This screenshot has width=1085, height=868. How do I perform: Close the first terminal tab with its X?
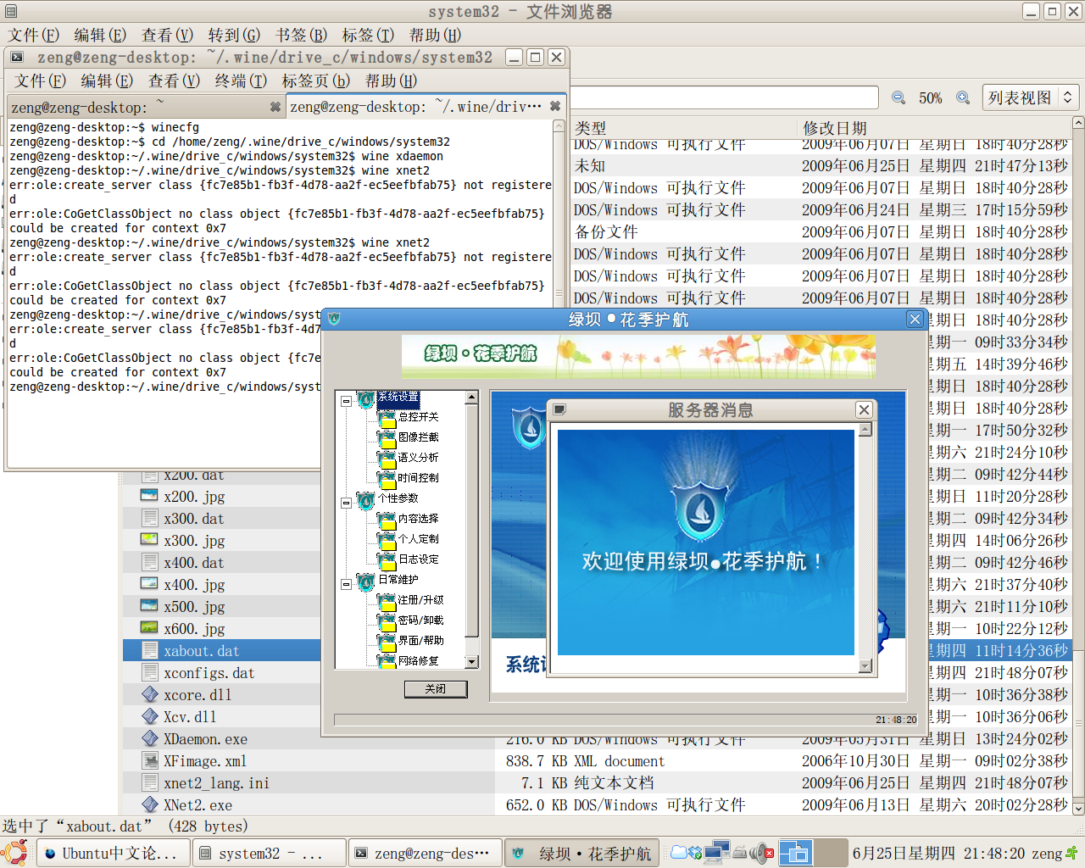[x=275, y=107]
